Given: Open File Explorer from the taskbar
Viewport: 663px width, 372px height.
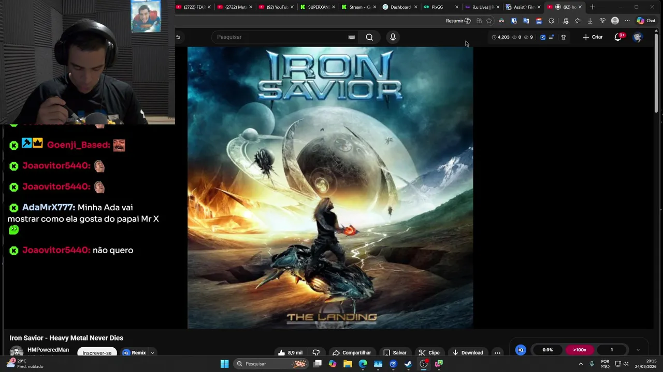Looking at the screenshot, I should 348,364.
